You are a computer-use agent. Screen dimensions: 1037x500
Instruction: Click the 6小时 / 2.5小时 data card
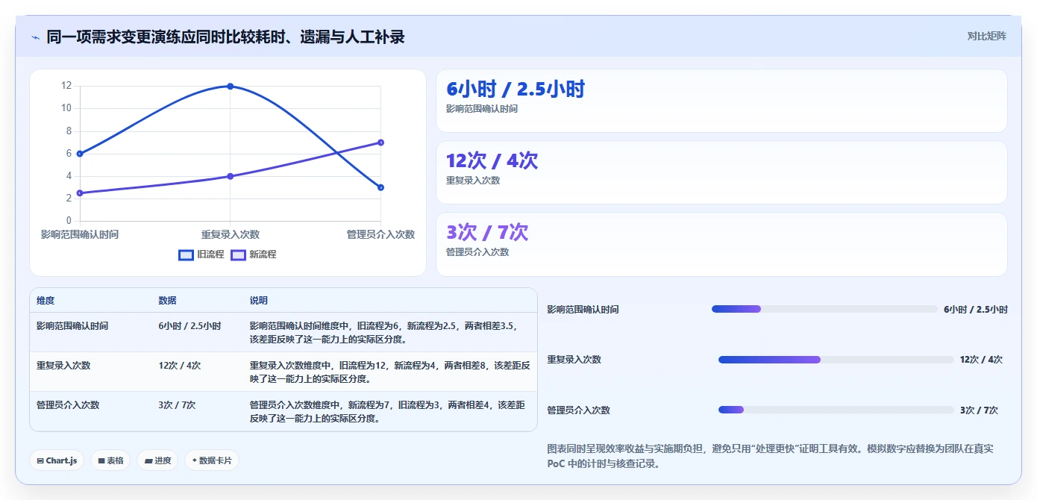[x=721, y=101]
